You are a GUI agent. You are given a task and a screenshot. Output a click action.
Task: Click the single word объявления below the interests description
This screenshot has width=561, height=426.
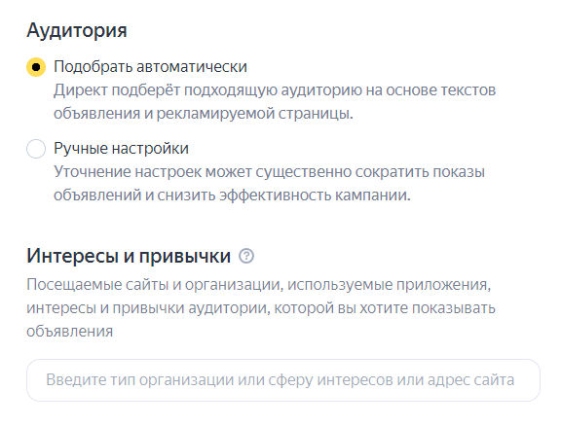click(70, 332)
